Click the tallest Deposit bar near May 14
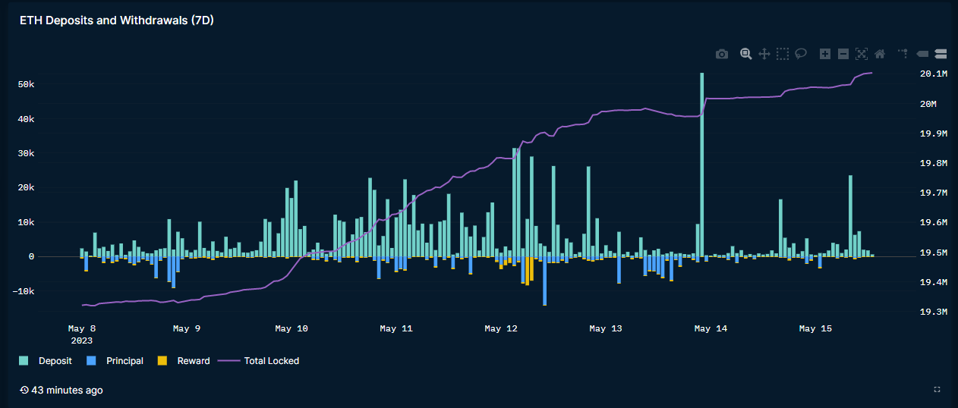Viewport: 958px width, 408px height. point(701,152)
